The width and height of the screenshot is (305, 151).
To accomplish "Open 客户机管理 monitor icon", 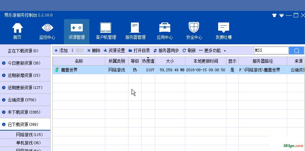I will 106,28.
